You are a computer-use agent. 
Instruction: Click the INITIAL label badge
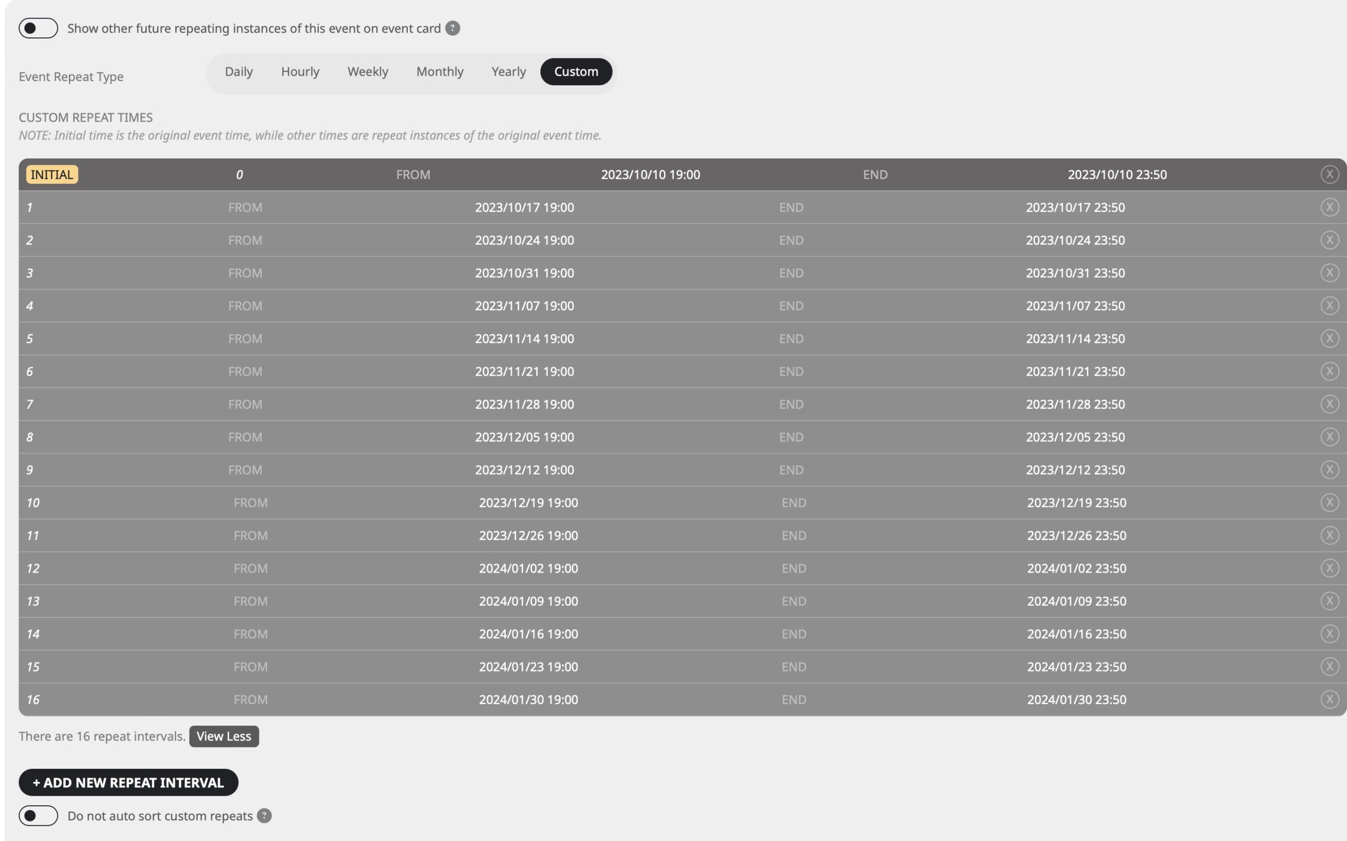[x=52, y=175]
